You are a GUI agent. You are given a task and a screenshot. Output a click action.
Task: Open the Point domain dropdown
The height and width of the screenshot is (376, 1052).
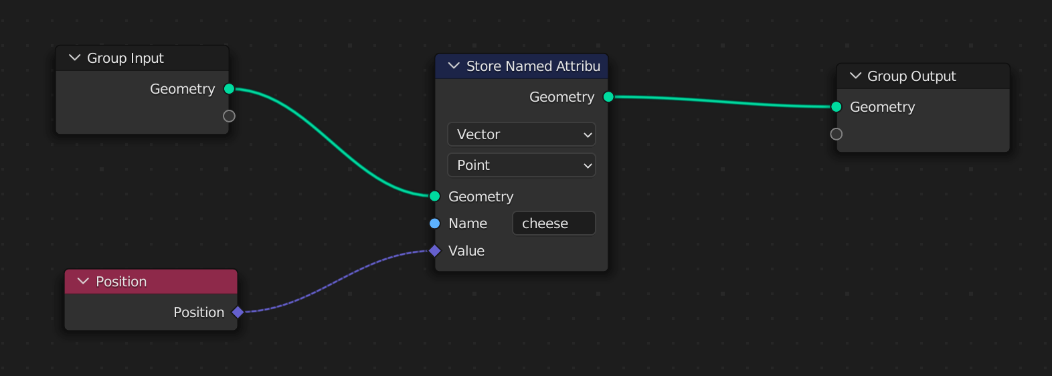(x=521, y=165)
